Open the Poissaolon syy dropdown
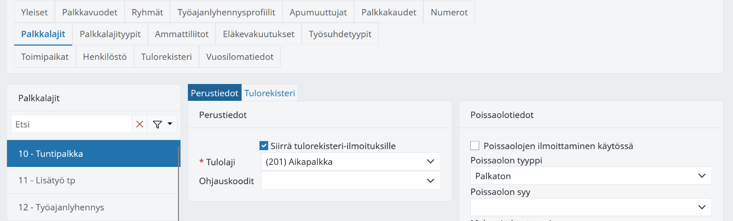Screen dimensions: 733x221 click(x=591, y=207)
